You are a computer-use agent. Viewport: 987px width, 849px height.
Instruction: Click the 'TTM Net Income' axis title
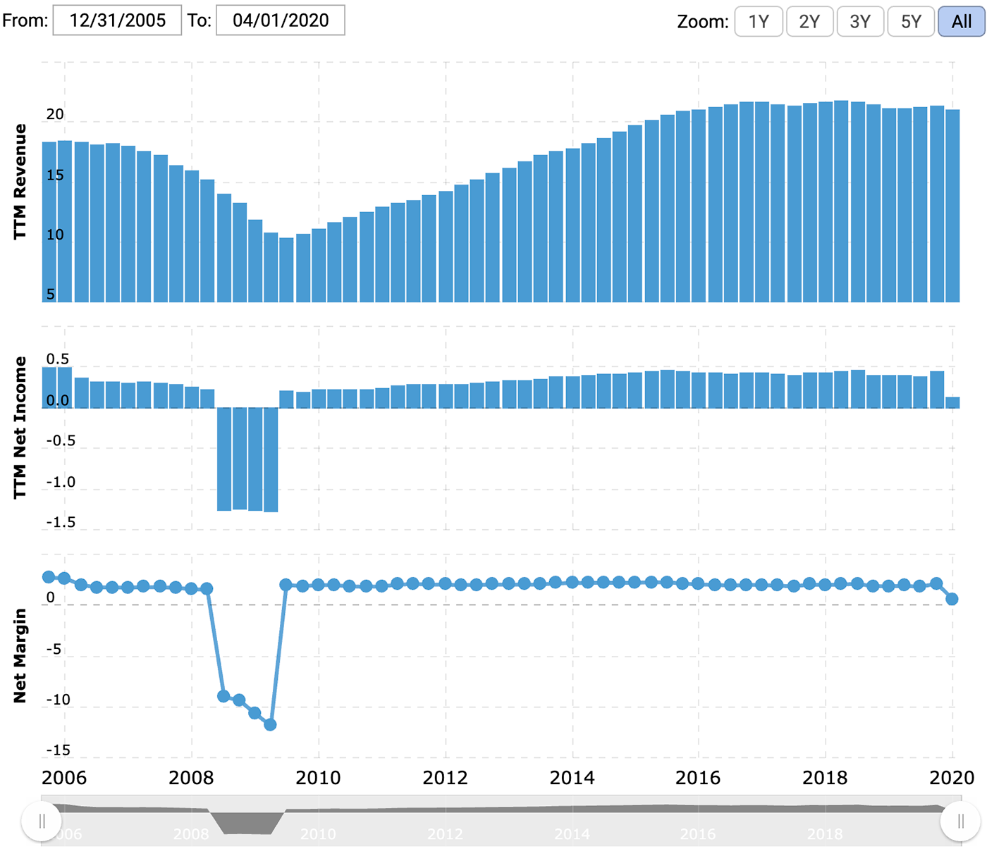(20, 428)
